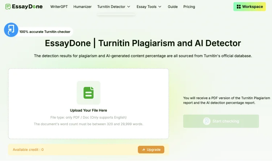
Task: Click the 'Upload Your File Here' text
Action: (x=88, y=110)
